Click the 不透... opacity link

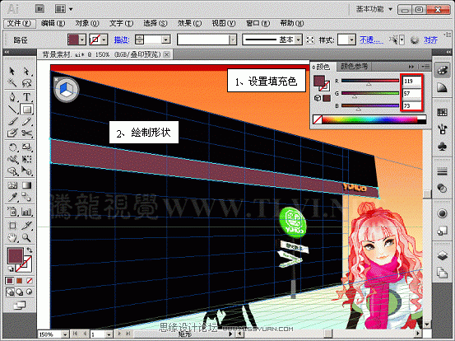[371, 40]
